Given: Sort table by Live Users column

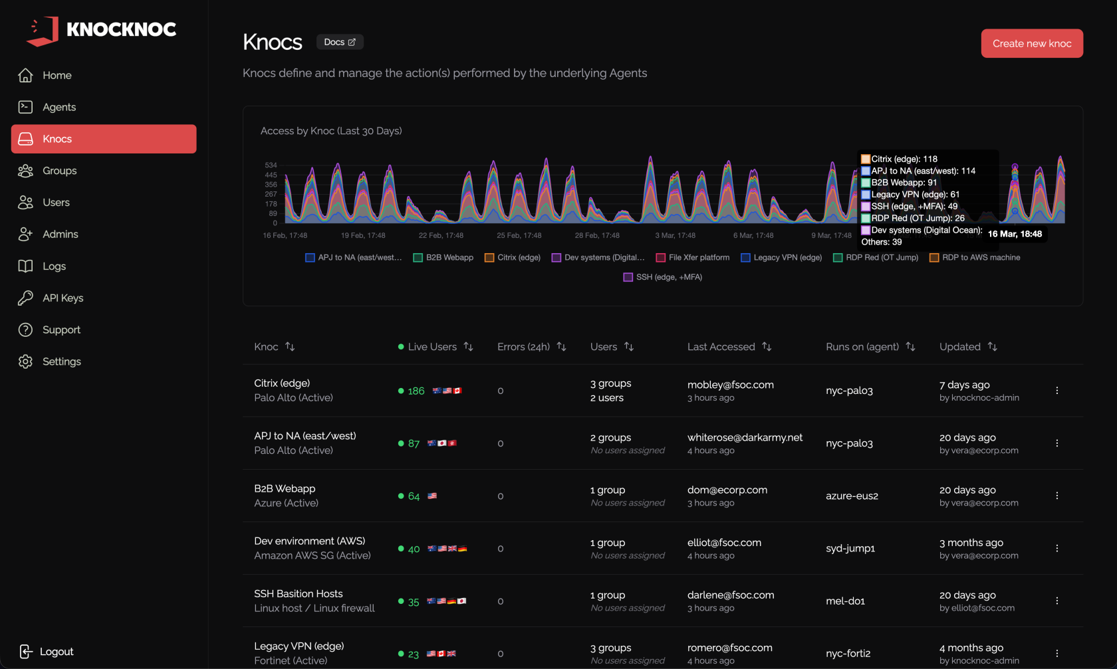Looking at the screenshot, I should tap(469, 346).
